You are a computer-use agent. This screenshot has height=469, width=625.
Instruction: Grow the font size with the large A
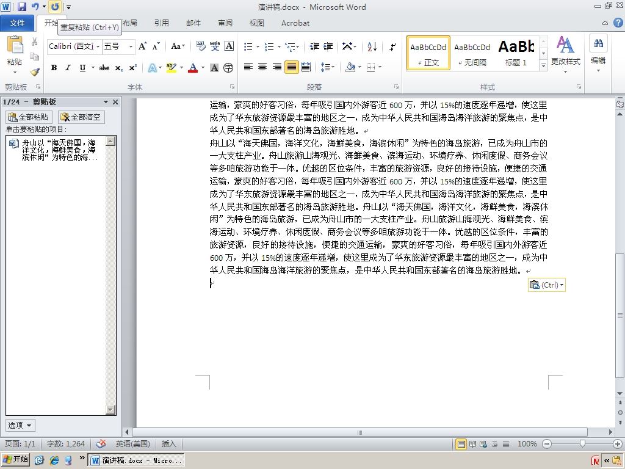pos(142,46)
